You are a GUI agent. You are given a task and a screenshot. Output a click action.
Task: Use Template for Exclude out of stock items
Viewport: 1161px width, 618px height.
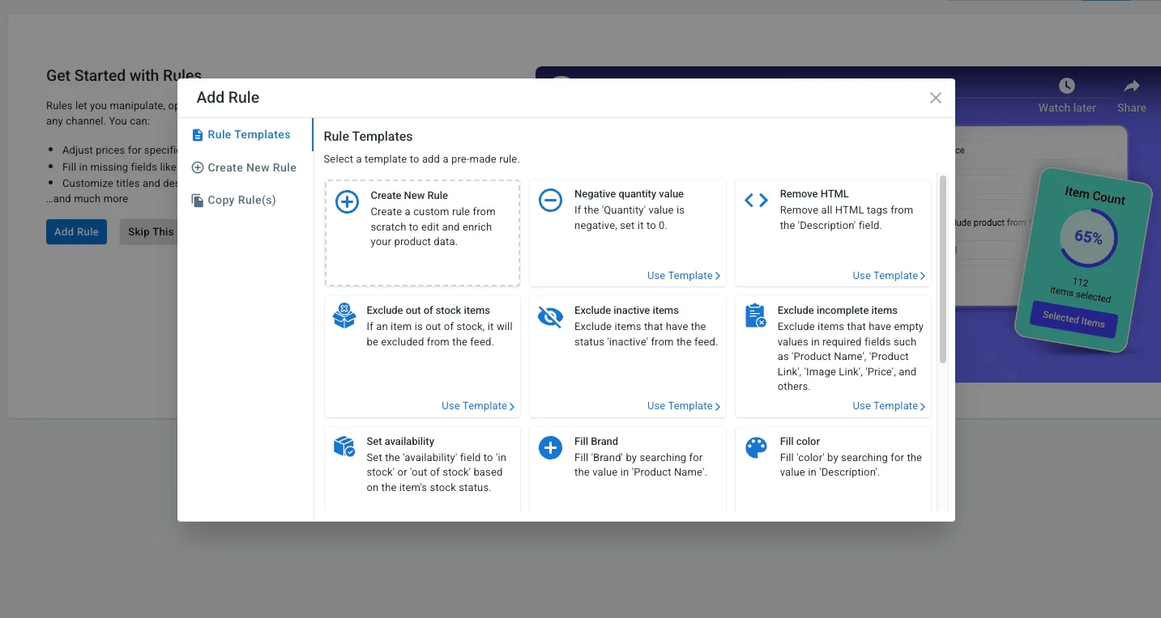point(477,406)
